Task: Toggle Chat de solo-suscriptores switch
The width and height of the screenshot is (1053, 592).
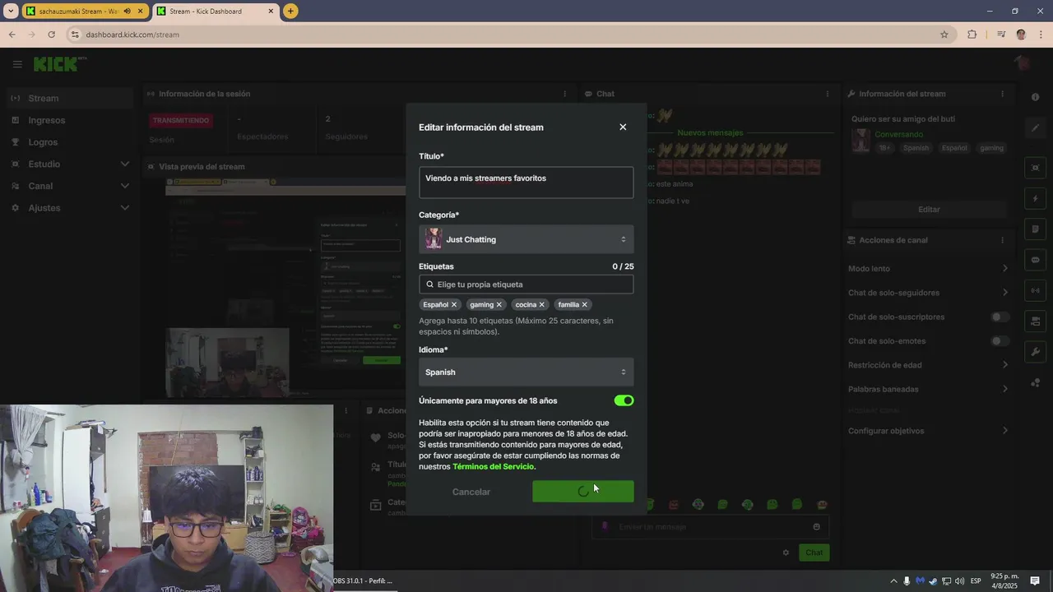Action: point(1000,317)
